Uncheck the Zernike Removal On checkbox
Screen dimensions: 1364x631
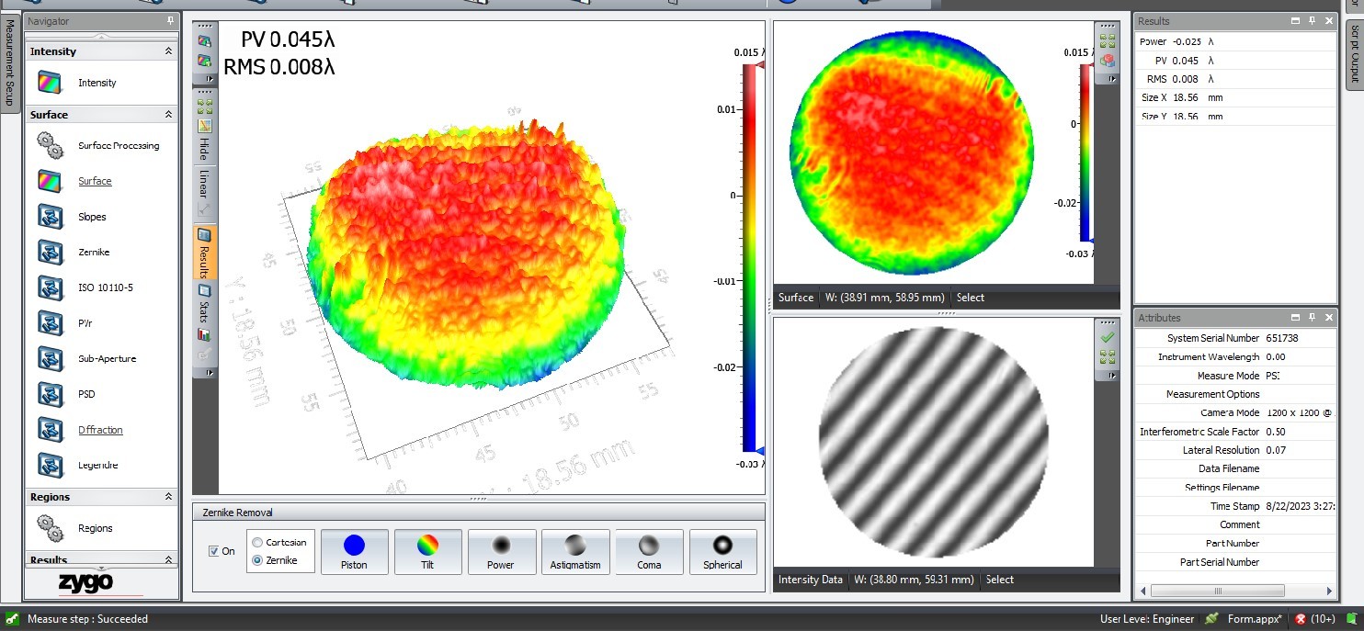point(214,551)
